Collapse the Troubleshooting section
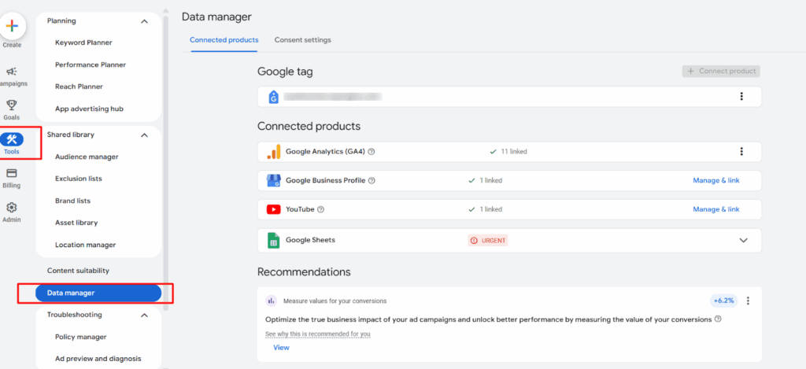The image size is (806, 369). (x=145, y=315)
